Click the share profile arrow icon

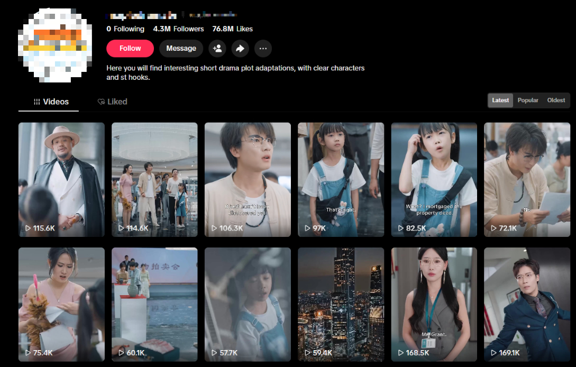[240, 48]
